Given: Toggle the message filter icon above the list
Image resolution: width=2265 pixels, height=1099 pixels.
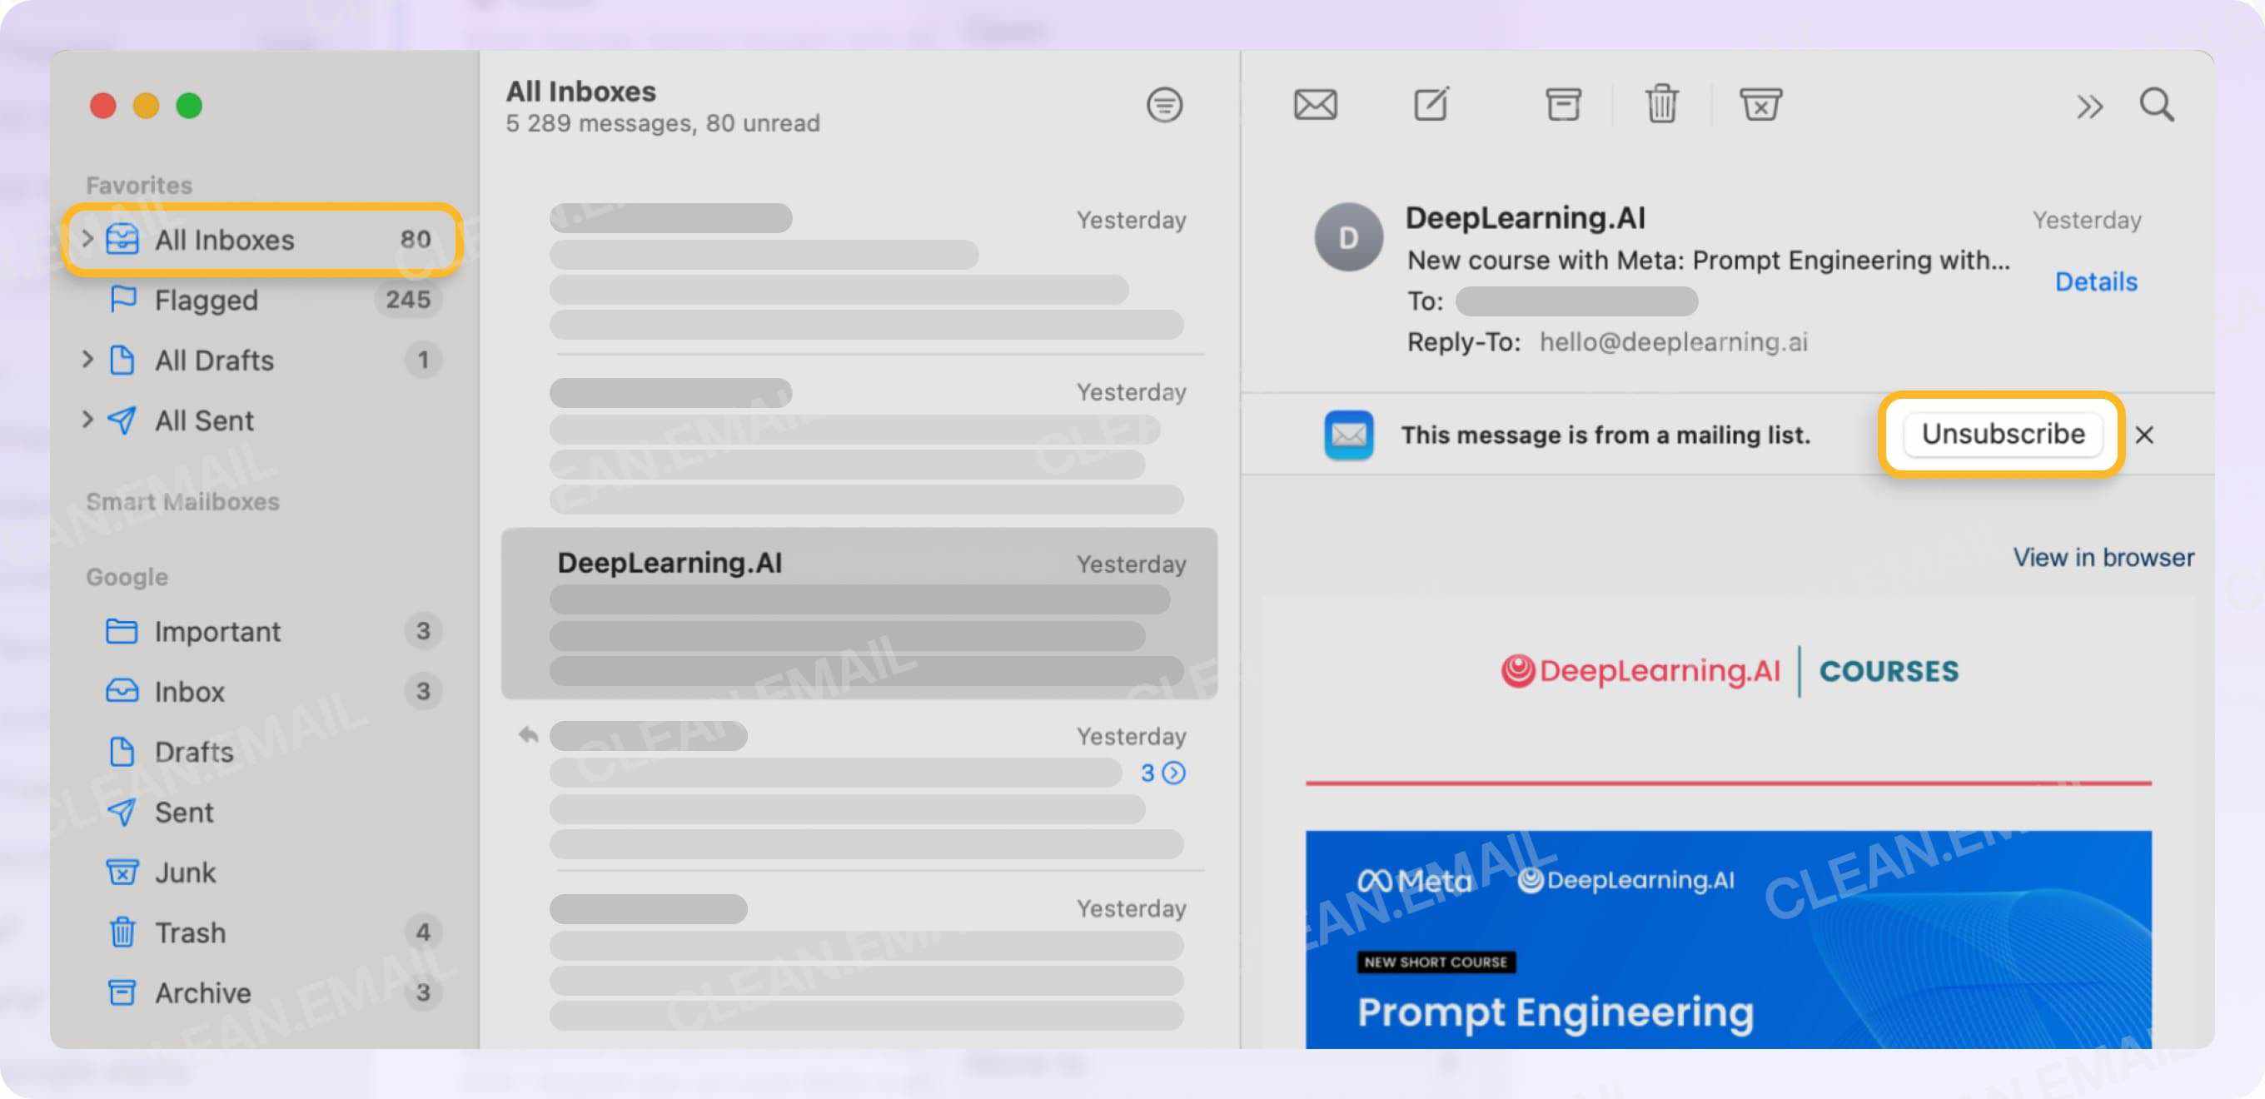Looking at the screenshot, I should [x=1163, y=105].
